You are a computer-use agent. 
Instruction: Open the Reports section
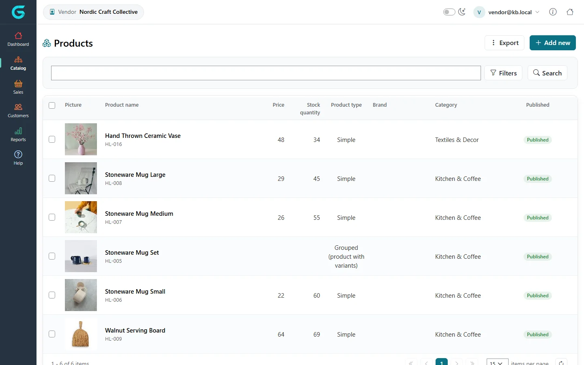pos(18,135)
